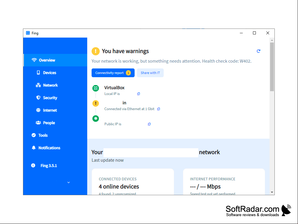Click the Connected via Ethernet text
Image resolution: width=298 pixels, height=224 pixels.
click(129, 109)
